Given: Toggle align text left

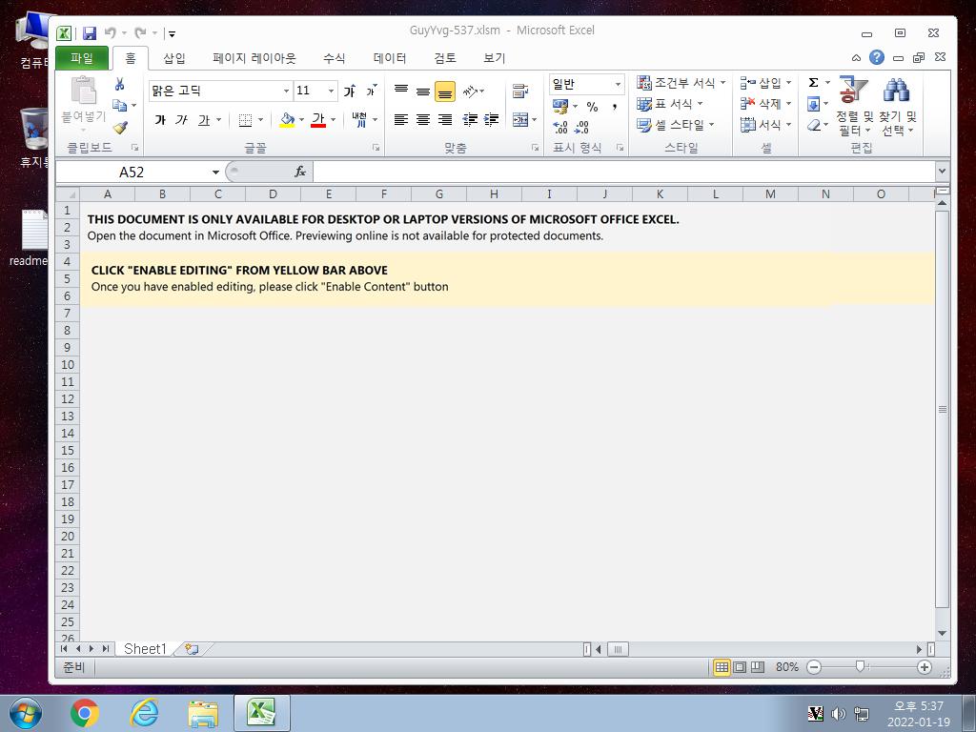Looking at the screenshot, I should tap(401, 119).
